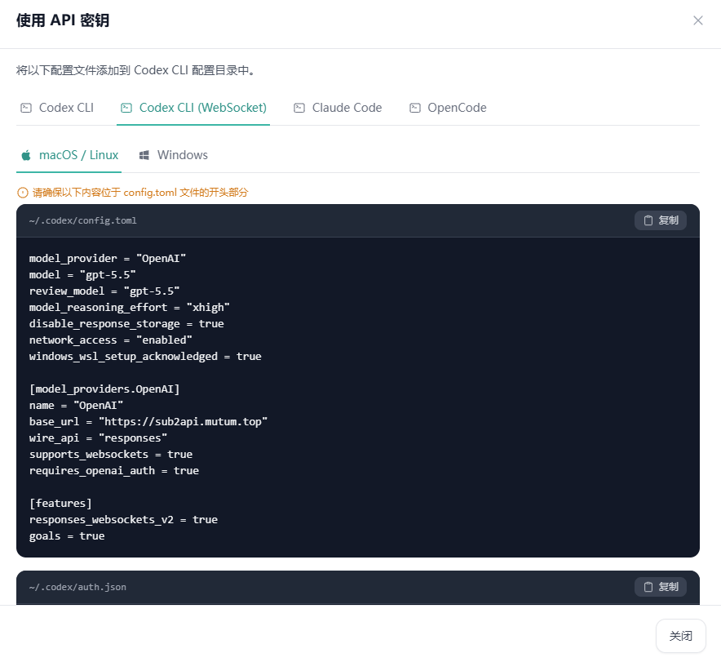Open the OpenCode tab

click(x=449, y=108)
